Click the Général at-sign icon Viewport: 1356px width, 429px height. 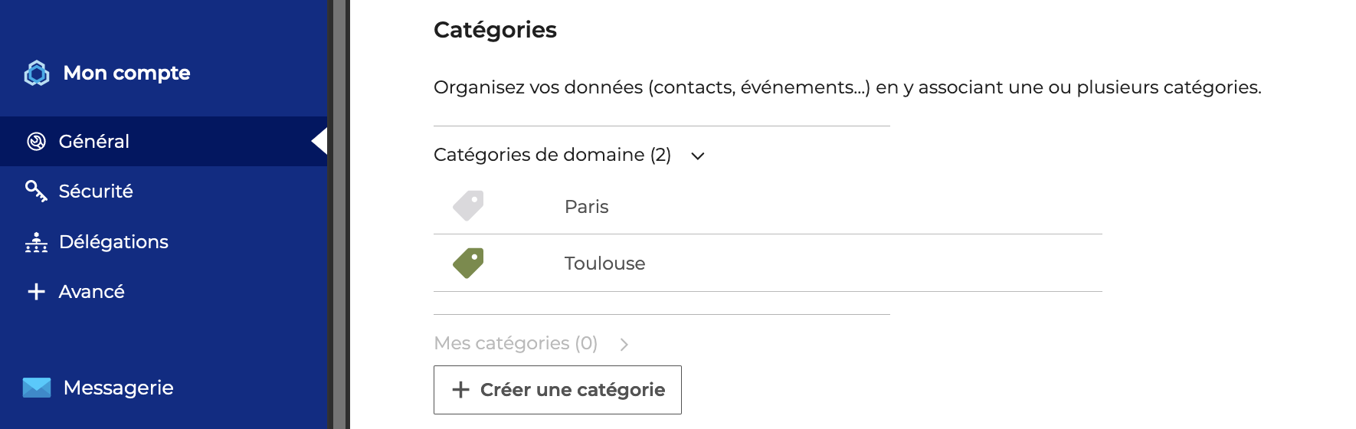(x=36, y=141)
